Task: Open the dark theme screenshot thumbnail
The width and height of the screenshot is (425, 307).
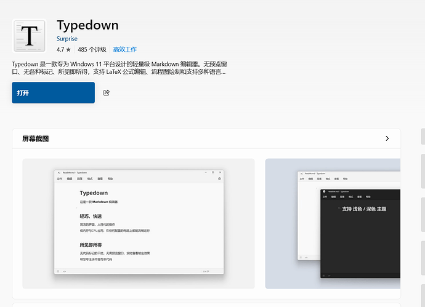Action: pyautogui.click(x=333, y=223)
